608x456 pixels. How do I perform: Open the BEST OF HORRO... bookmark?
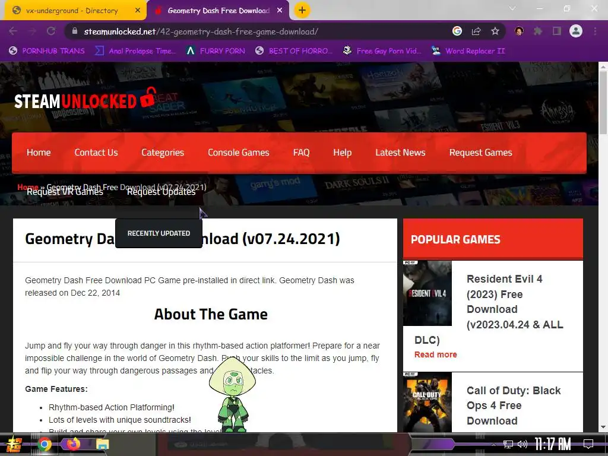pyautogui.click(x=294, y=51)
